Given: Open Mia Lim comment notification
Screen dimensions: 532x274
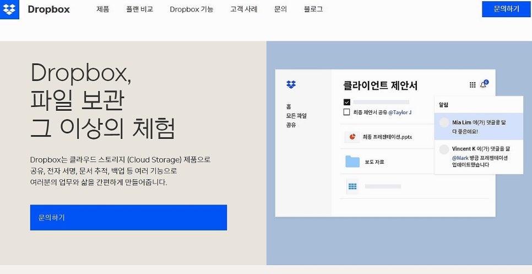Looking at the screenshot, I should (479, 126).
